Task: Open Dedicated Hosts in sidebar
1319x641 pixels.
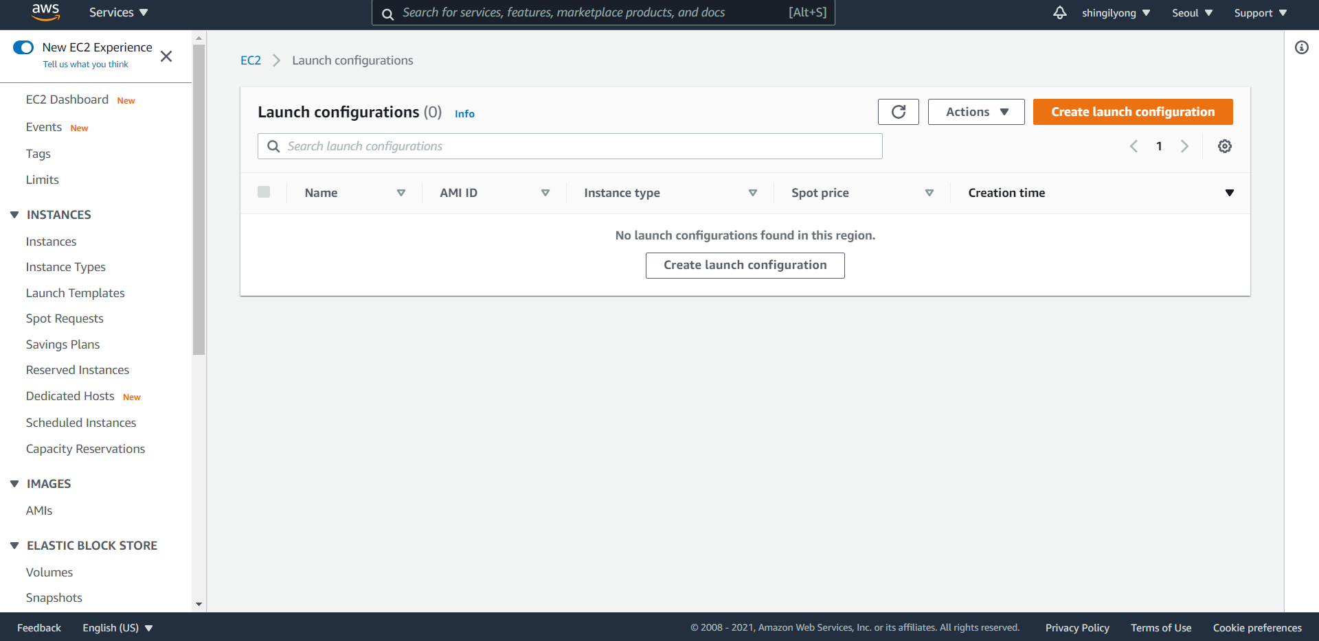Action: tap(70, 396)
